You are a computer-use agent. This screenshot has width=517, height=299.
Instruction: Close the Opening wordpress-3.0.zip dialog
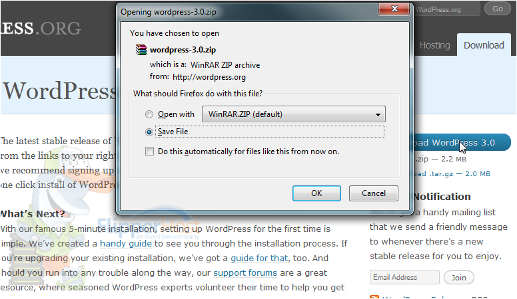click(394, 9)
